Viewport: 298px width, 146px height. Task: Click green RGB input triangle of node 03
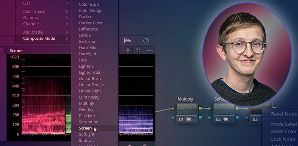pyautogui.click(x=247, y=108)
